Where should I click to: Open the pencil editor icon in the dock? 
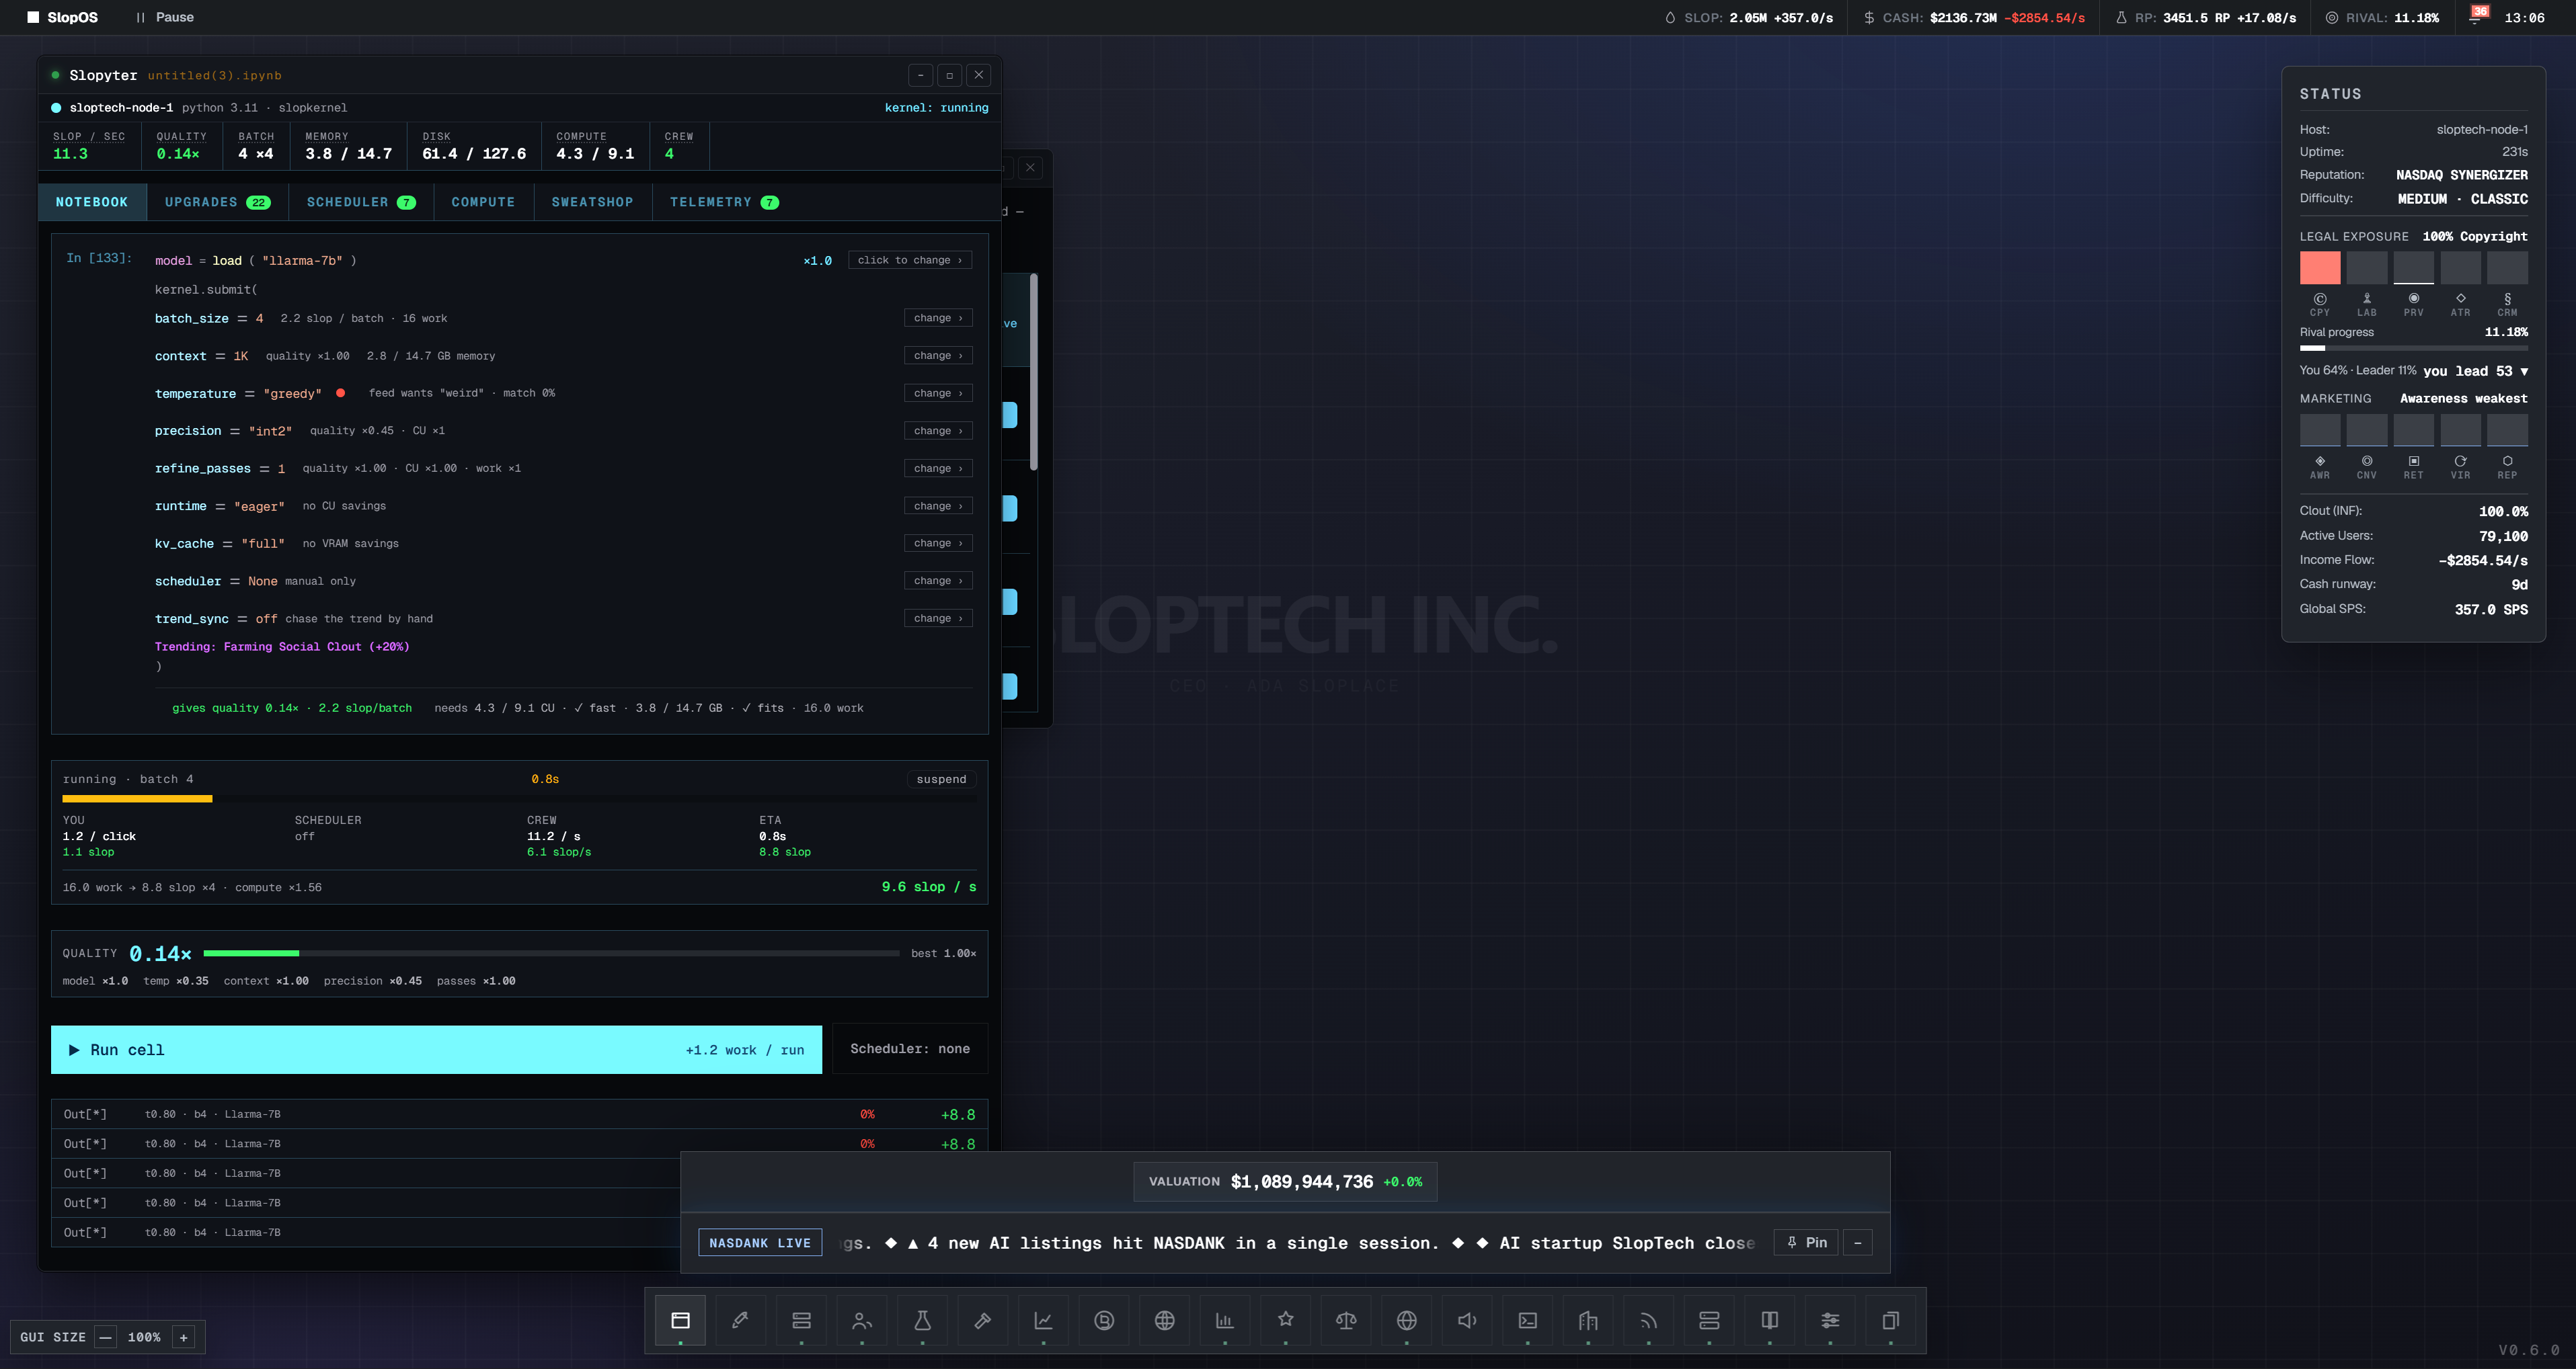[x=741, y=1320]
